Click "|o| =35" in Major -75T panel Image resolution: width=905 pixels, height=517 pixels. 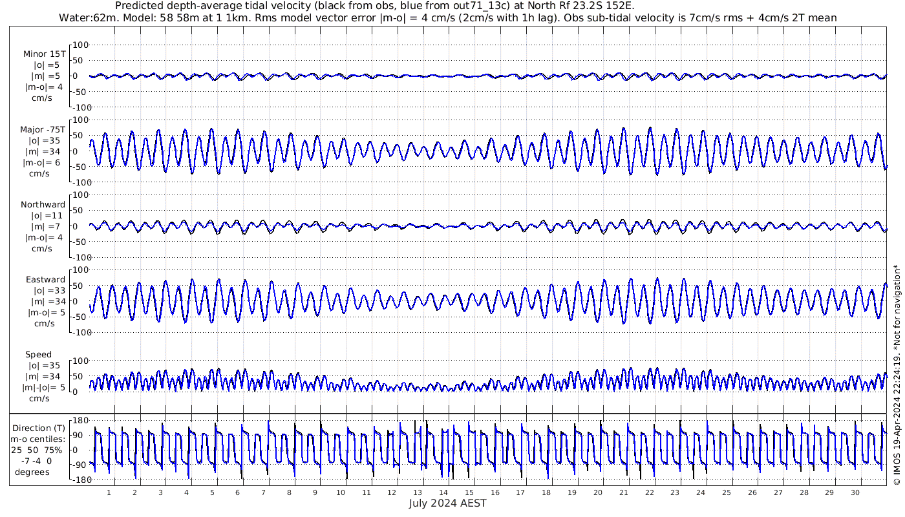point(44,141)
